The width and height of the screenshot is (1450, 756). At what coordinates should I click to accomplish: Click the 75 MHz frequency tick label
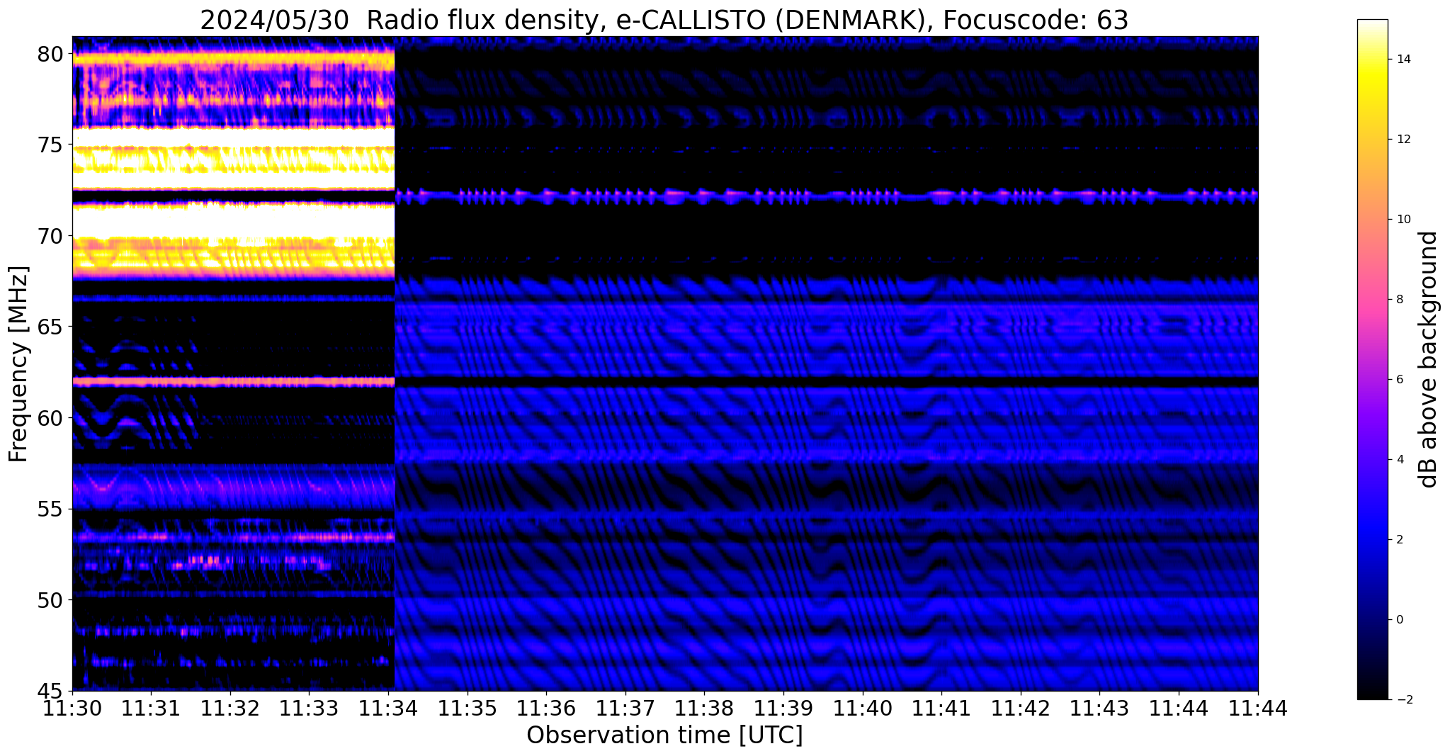coord(50,145)
